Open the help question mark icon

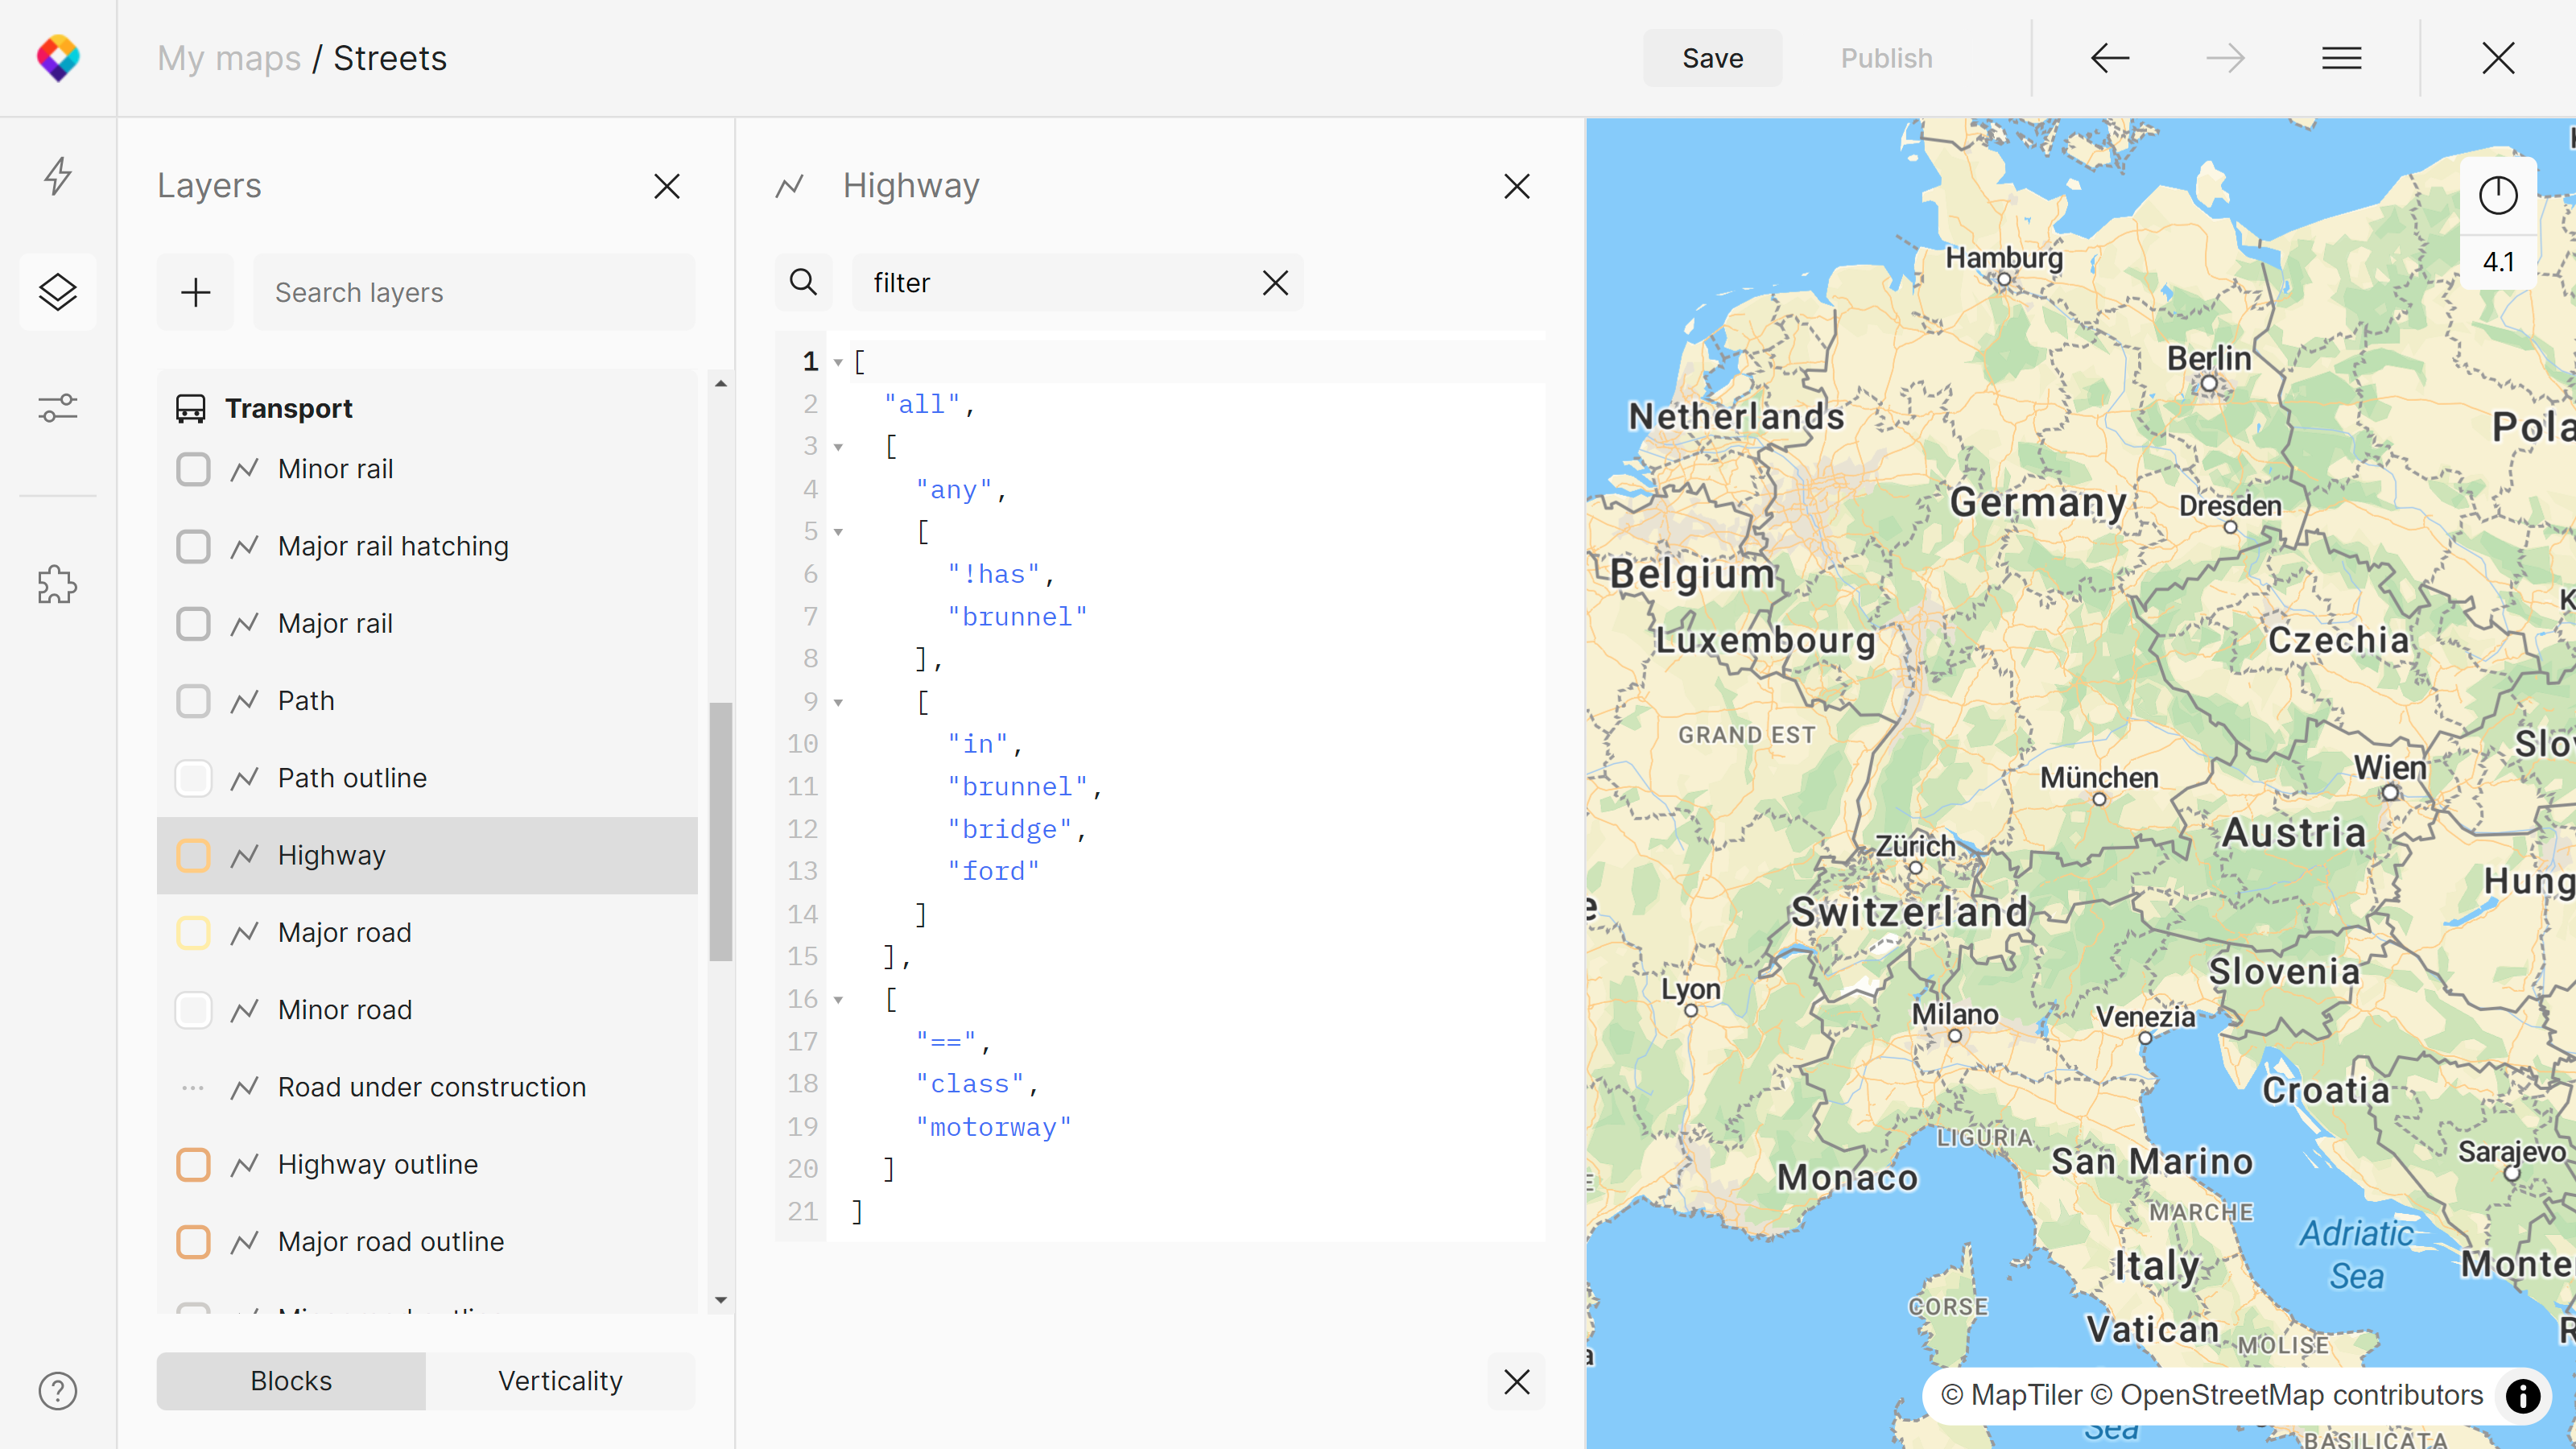click(x=58, y=1391)
